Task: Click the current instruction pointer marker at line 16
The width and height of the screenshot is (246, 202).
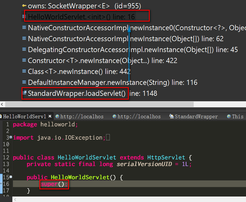Action: click(1, 184)
